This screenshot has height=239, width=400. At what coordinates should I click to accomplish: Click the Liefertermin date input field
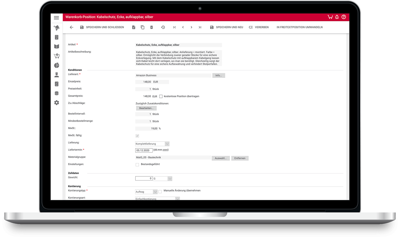pyautogui.click(x=144, y=150)
